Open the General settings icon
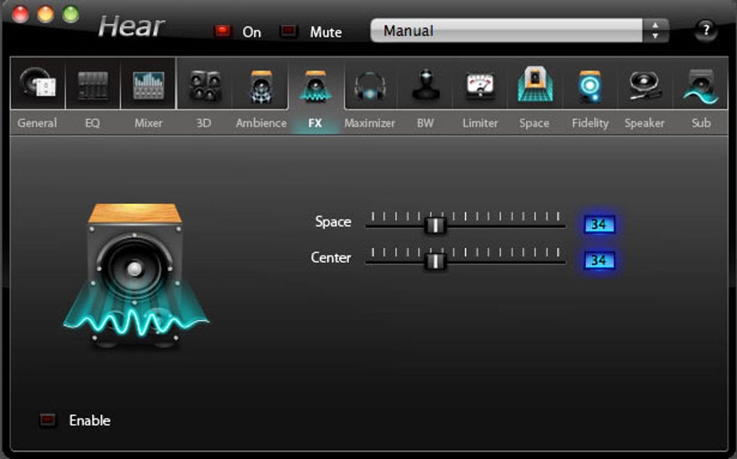The height and width of the screenshot is (459, 737). click(38, 85)
